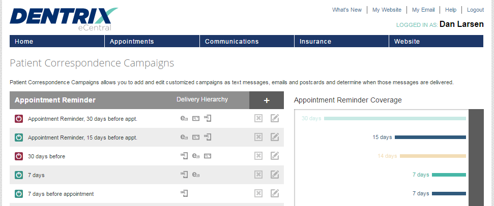Click the Appointment Reminder Coverage heading

pos(348,100)
